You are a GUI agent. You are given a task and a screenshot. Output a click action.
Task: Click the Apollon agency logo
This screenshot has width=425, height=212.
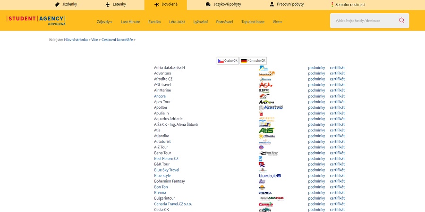coord(271,107)
